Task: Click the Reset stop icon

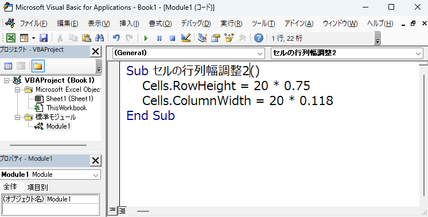Action: [x=172, y=38]
